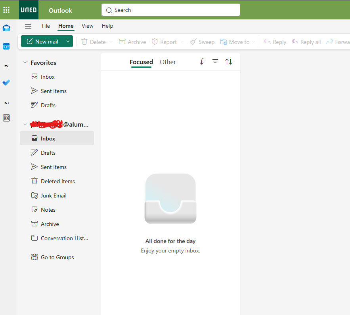
Task: Open the Conversation History folder
Action: (57, 238)
